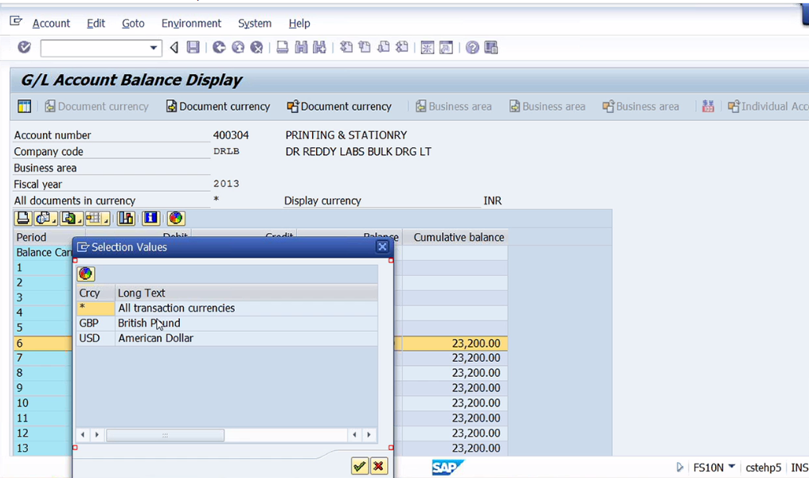This screenshot has height=478, width=809.
Task: Close the Selection Values dialog with X
Action: click(x=382, y=247)
